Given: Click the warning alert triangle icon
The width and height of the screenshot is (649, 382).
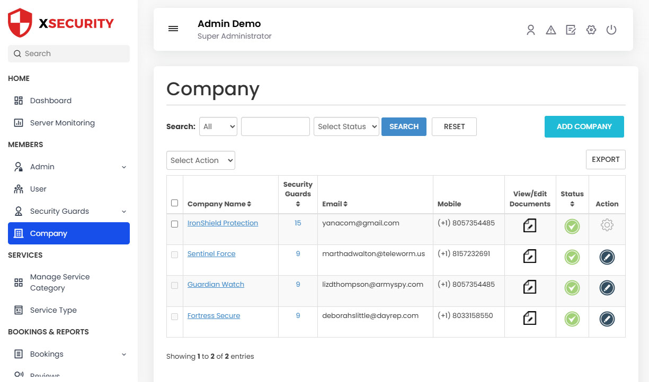Looking at the screenshot, I should (x=551, y=30).
